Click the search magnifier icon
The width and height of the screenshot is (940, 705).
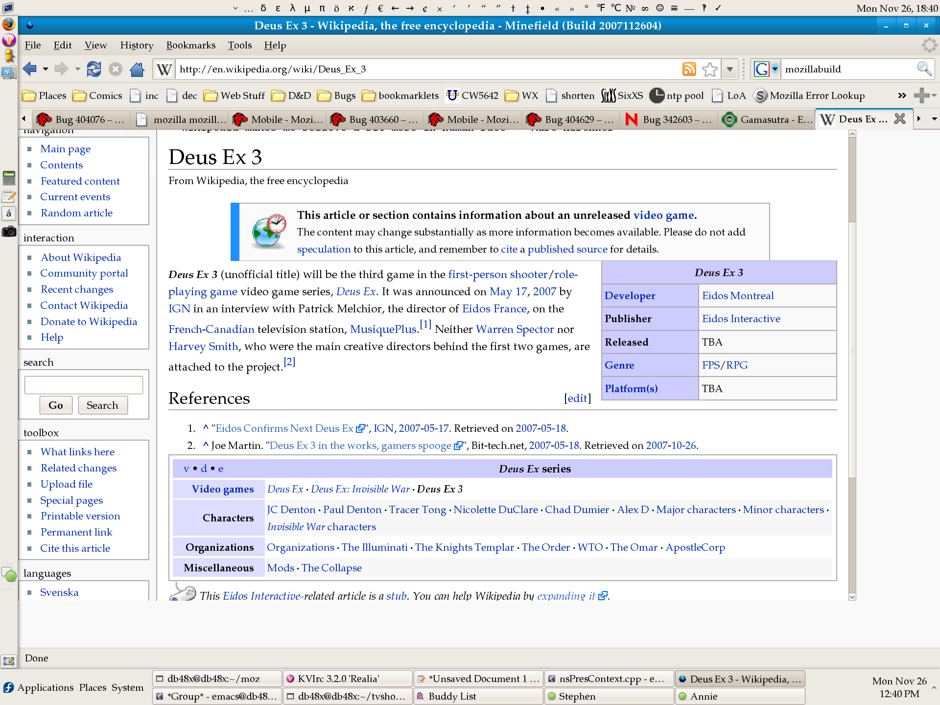pyautogui.click(x=924, y=69)
